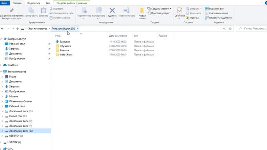Click the Delete (Удалить) red X icon
This screenshot has height=150, width=267.
tap(112, 10)
